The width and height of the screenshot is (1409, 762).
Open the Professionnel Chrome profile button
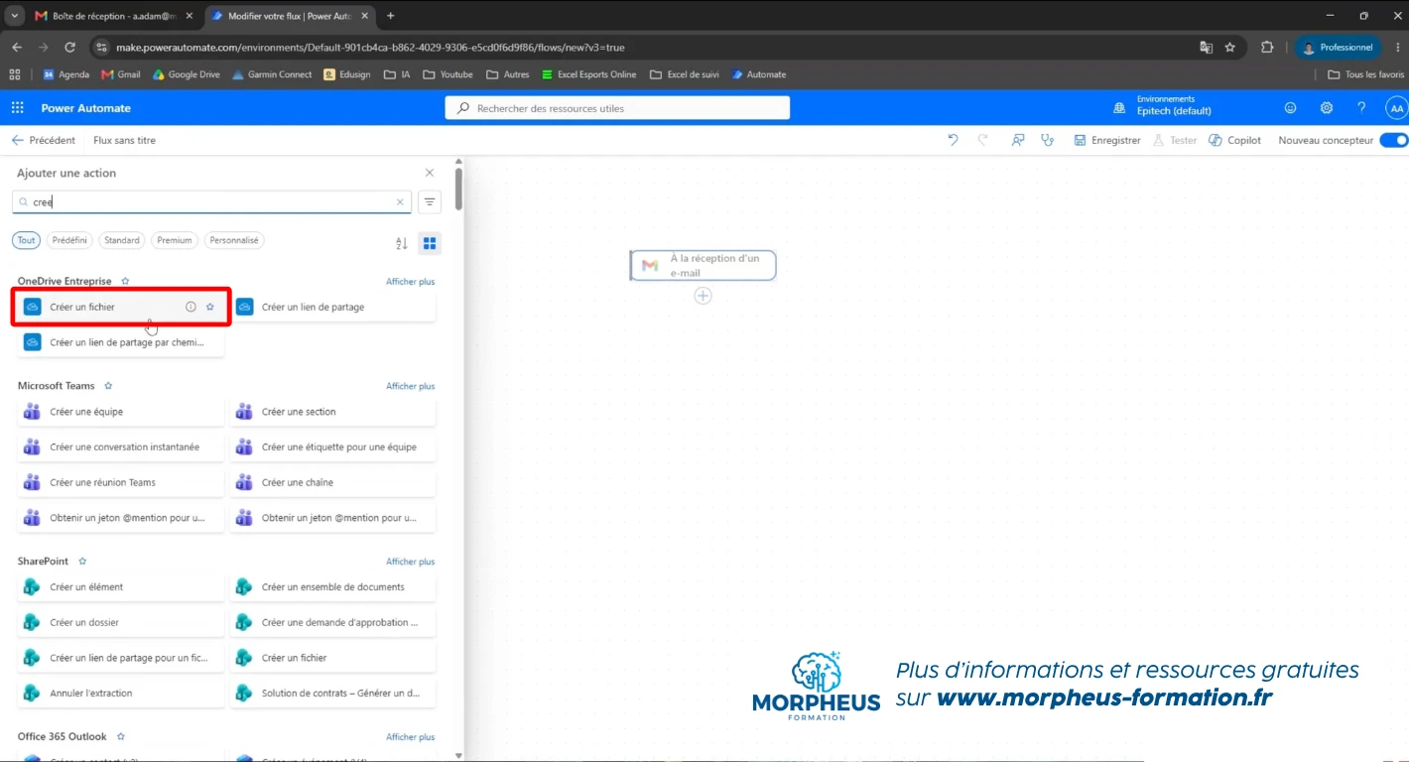pyautogui.click(x=1338, y=47)
